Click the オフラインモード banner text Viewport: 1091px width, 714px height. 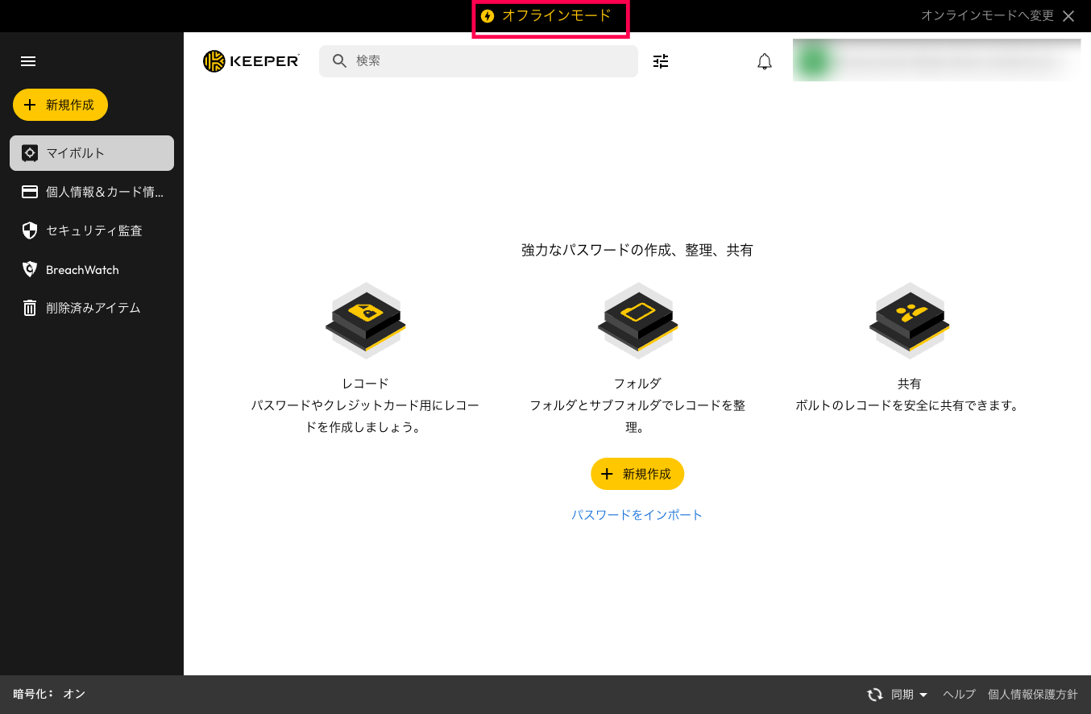pos(557,15)
